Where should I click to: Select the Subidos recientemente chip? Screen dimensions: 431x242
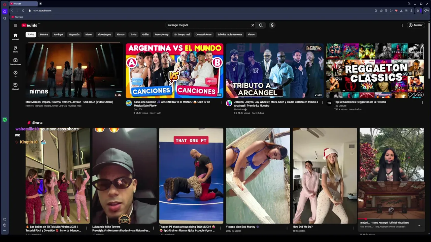pyautogui.click(x=230, y=35)
